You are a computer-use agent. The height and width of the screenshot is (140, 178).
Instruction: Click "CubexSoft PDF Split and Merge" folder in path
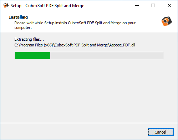point(81,45)
